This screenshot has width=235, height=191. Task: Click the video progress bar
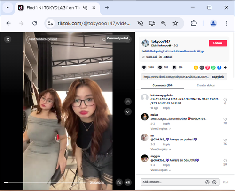pyautogui.click(x=46, y=182)
